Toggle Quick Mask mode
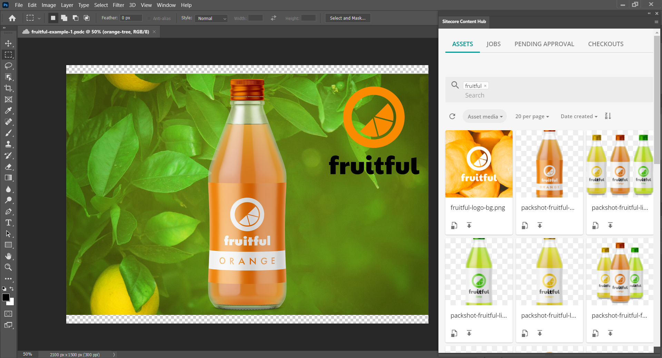This screenshot has width=662, height=358. [x=8, y=314]
